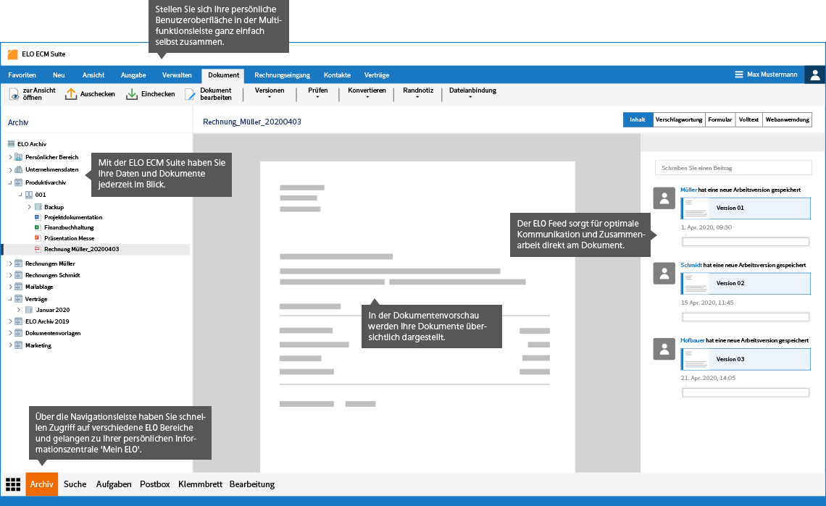Click the Müller feed avatar icon
Screen dimensions: 826x506
click(x=664, y=198)
